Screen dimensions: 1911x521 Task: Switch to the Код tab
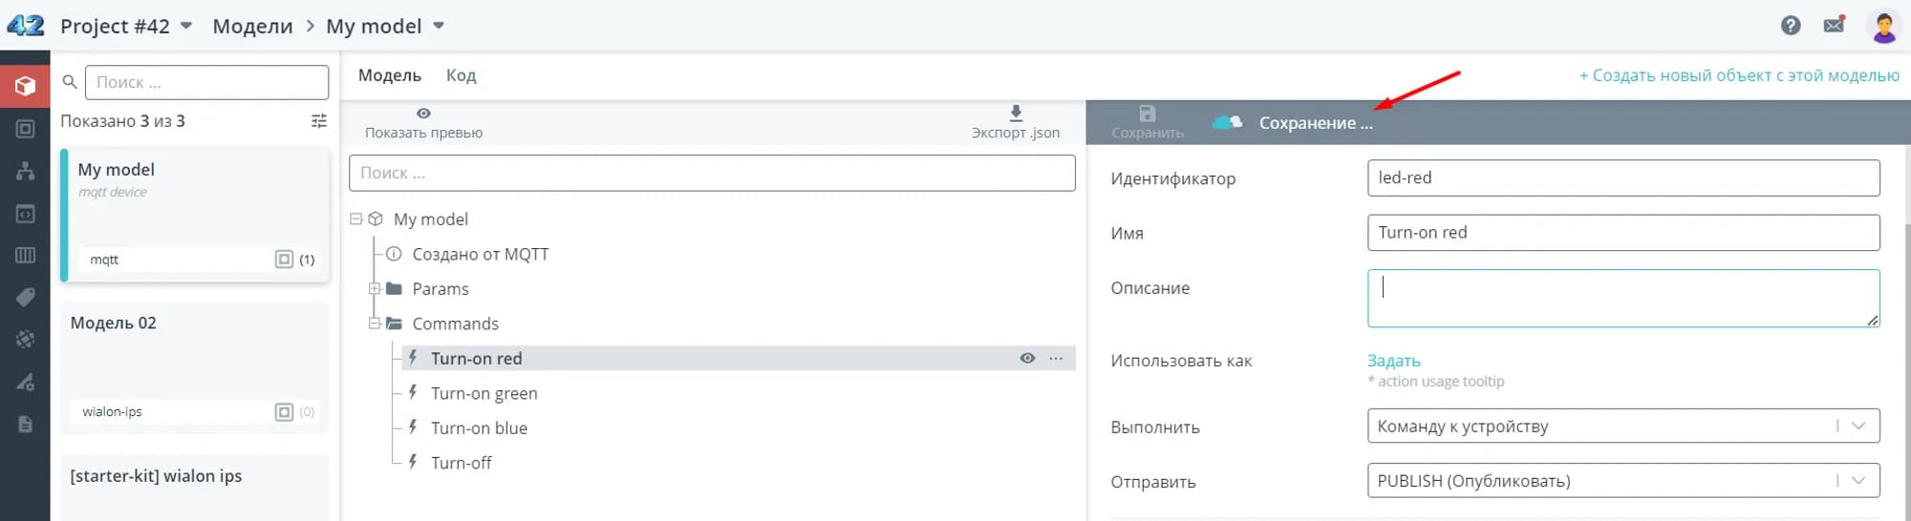pyautogui.click(x=461, y=75)
